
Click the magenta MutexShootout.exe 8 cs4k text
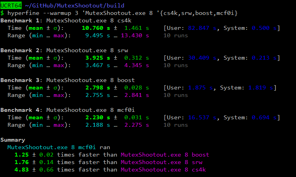pyautogui.click(x=163, y=170)
